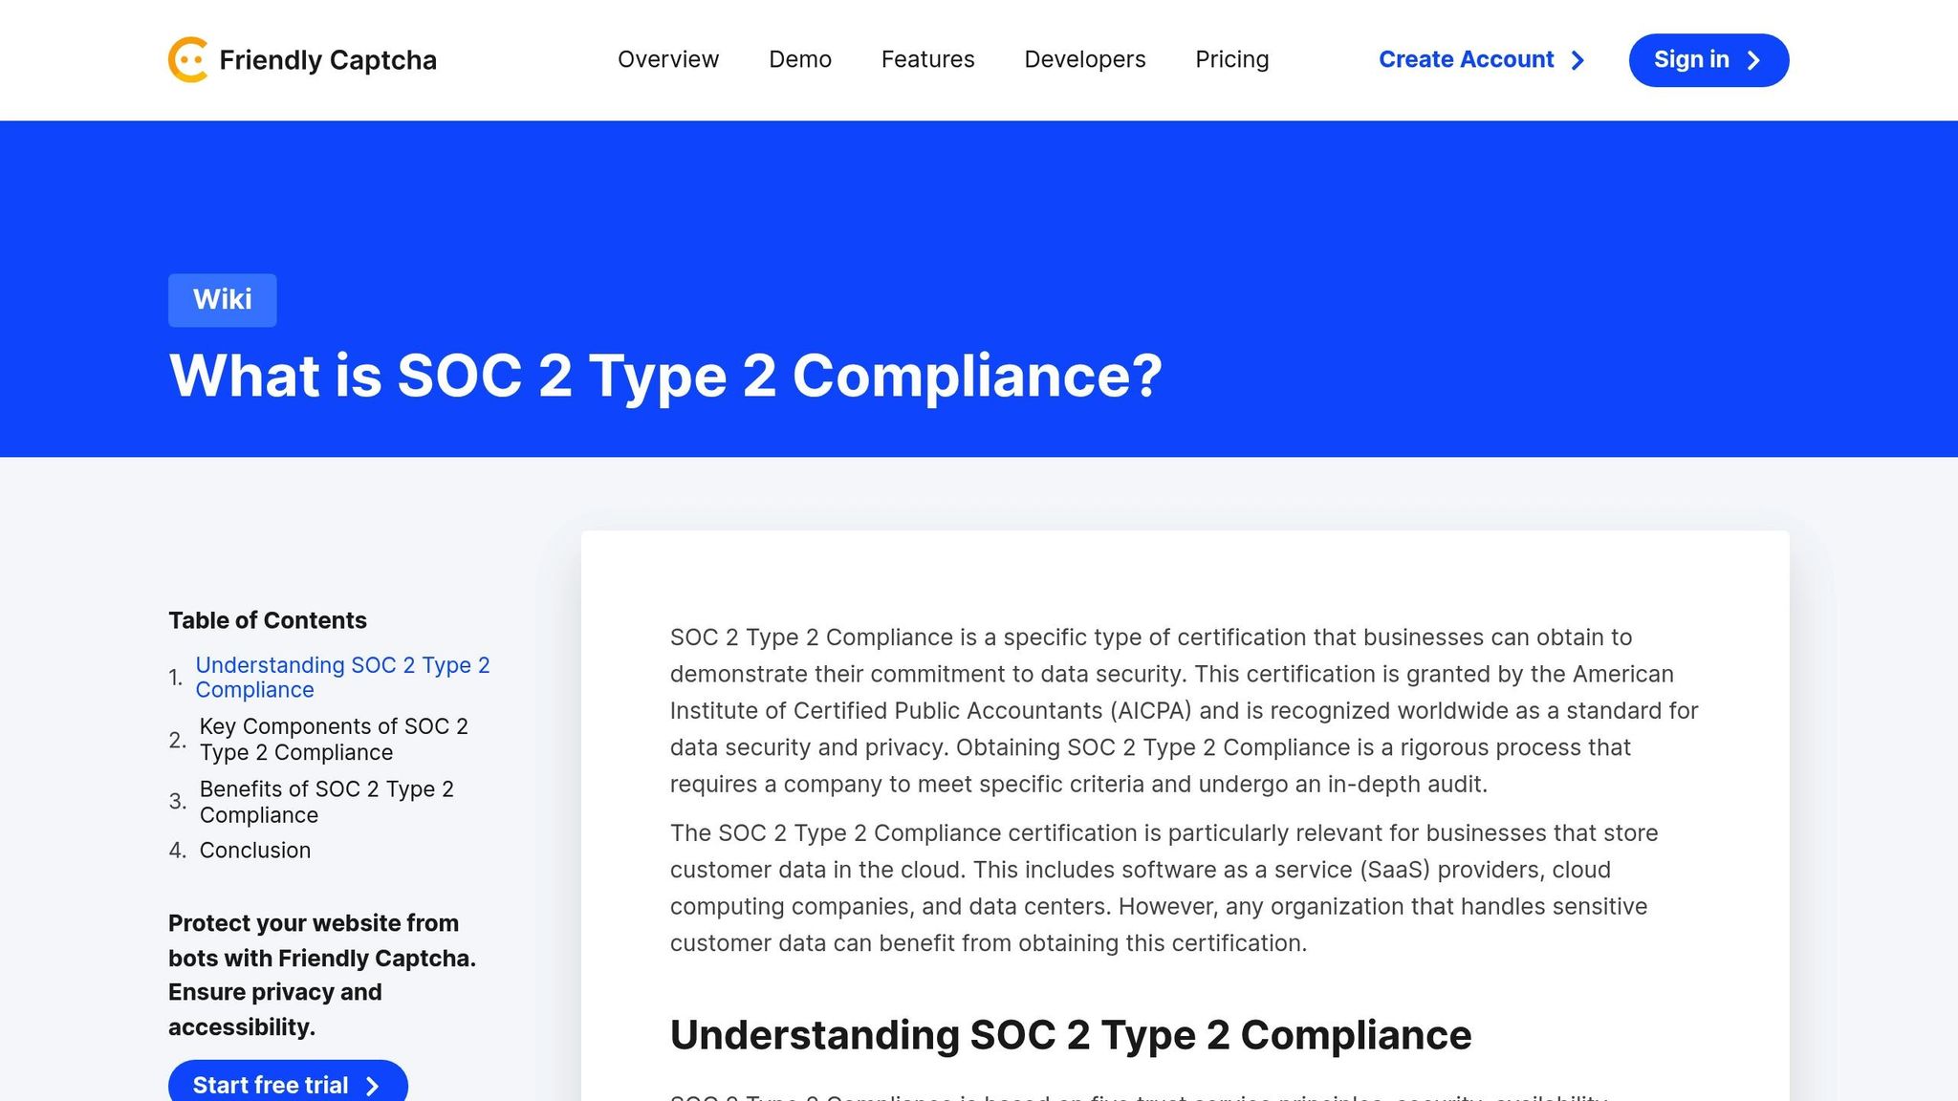Select Key Components of SOC 2 Type 2 Compliance

point(335,739)
